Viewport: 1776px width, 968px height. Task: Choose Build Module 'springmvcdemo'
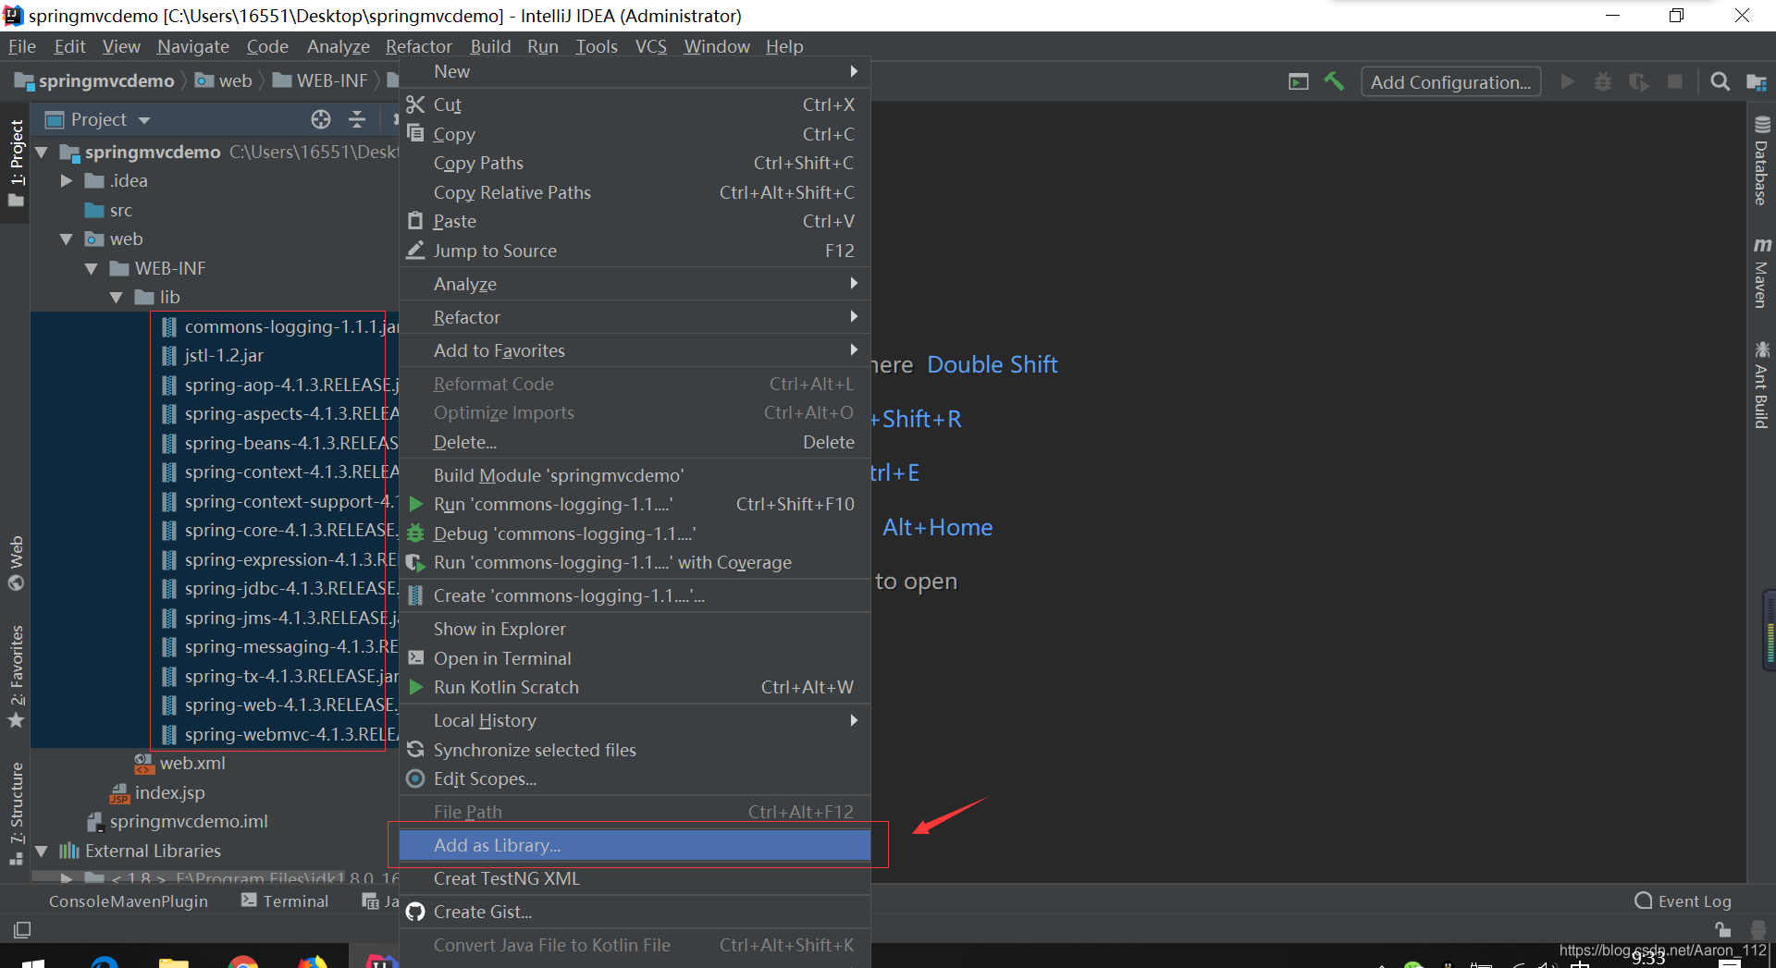click(x=635, y=475)
